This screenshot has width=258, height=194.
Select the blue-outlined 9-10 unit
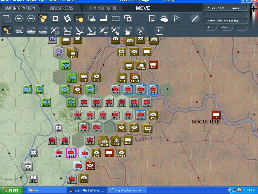[140, 115]
